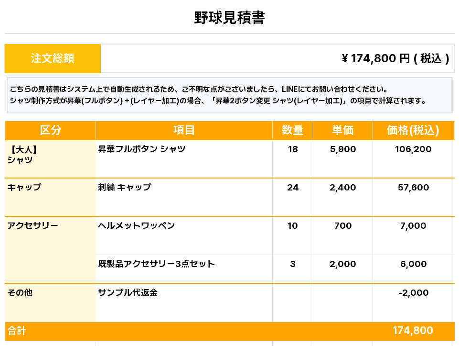The width and height of the screenshot is (459, 346).
Task: Click the ¥ 174,800 円 total amount
Action: click(395, 58)
